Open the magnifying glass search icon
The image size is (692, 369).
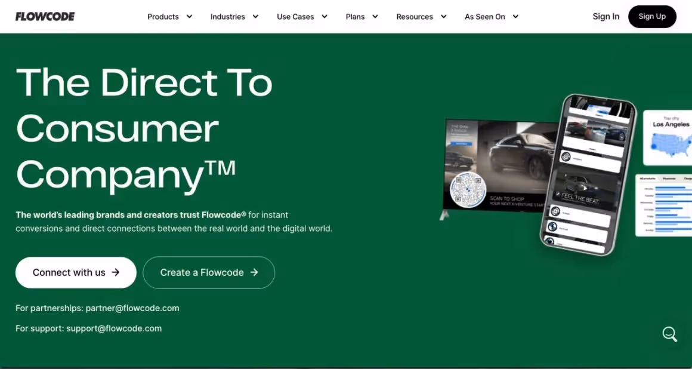[669, 334]
